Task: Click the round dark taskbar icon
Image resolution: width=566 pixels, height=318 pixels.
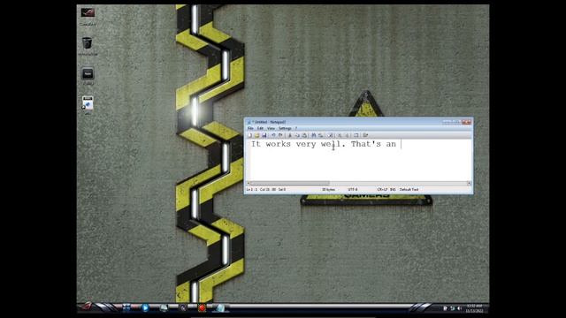Action: tap(183, 308)
